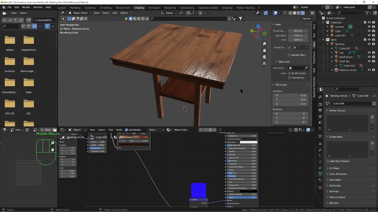This screenshot has height=212, width=378.
Task: Switch to the Geometry Nodes workspace tab
Action: tap(208, 8)
